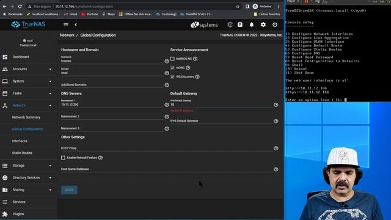Enable the Netwait Feature checkbox
This screenshot has height=220, width=391.
pyautogui.click(x=63, y=158)
